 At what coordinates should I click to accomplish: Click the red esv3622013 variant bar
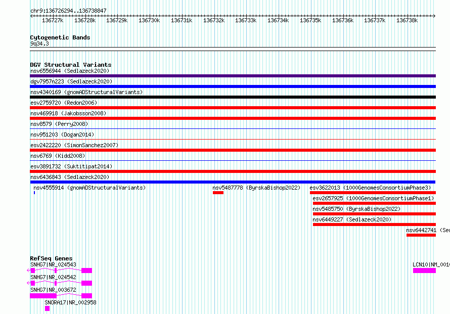tap(373, 193)
